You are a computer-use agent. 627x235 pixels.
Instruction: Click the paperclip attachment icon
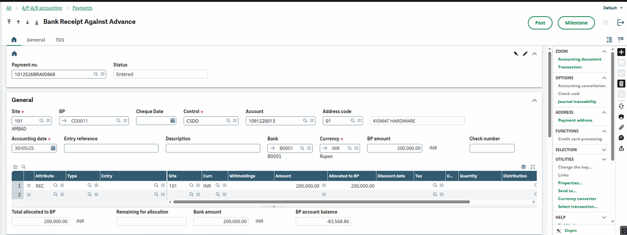621,127
